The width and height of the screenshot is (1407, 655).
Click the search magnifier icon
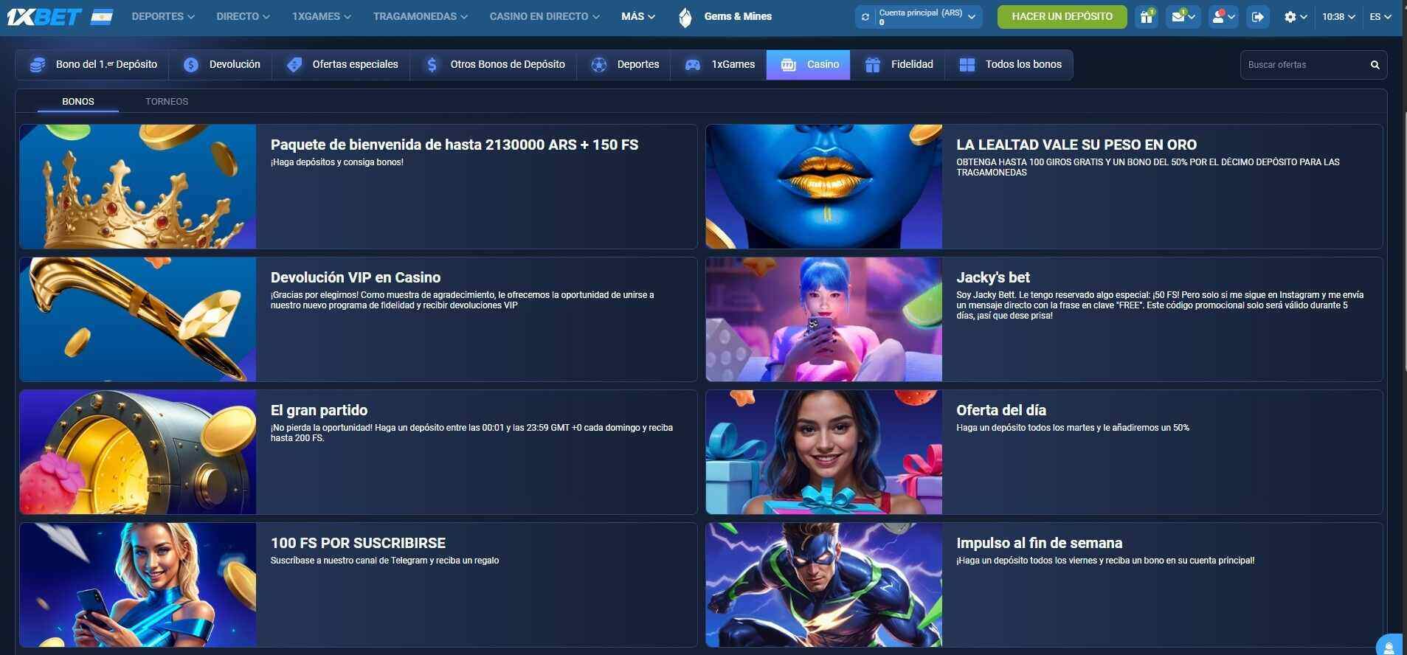click(x=1375, y=65)
